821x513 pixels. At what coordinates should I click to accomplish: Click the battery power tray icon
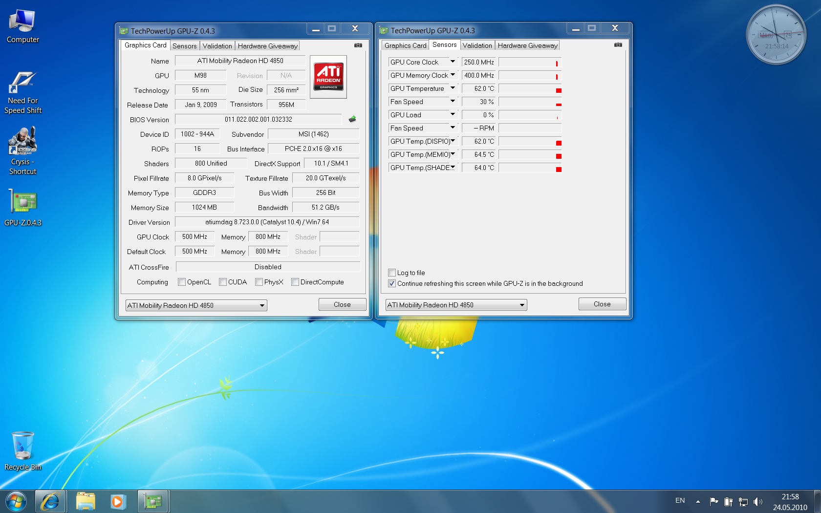(728, 501)
